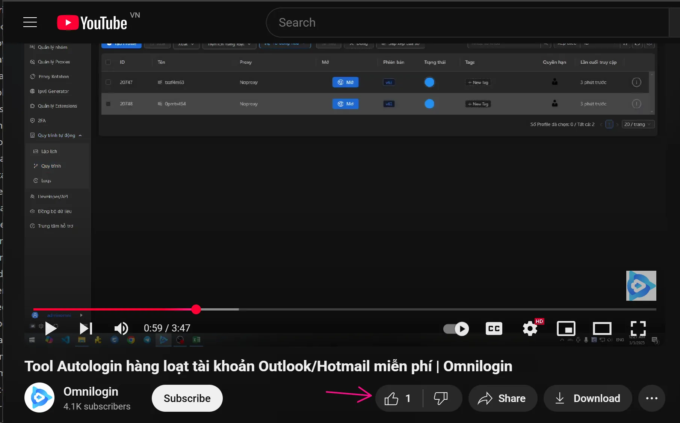
Task: Skip to the next video
Action: tap(86, 328)
